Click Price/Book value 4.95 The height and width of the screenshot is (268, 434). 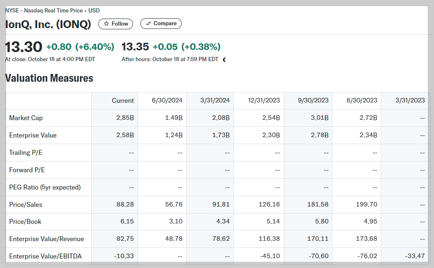click(370, 221)
